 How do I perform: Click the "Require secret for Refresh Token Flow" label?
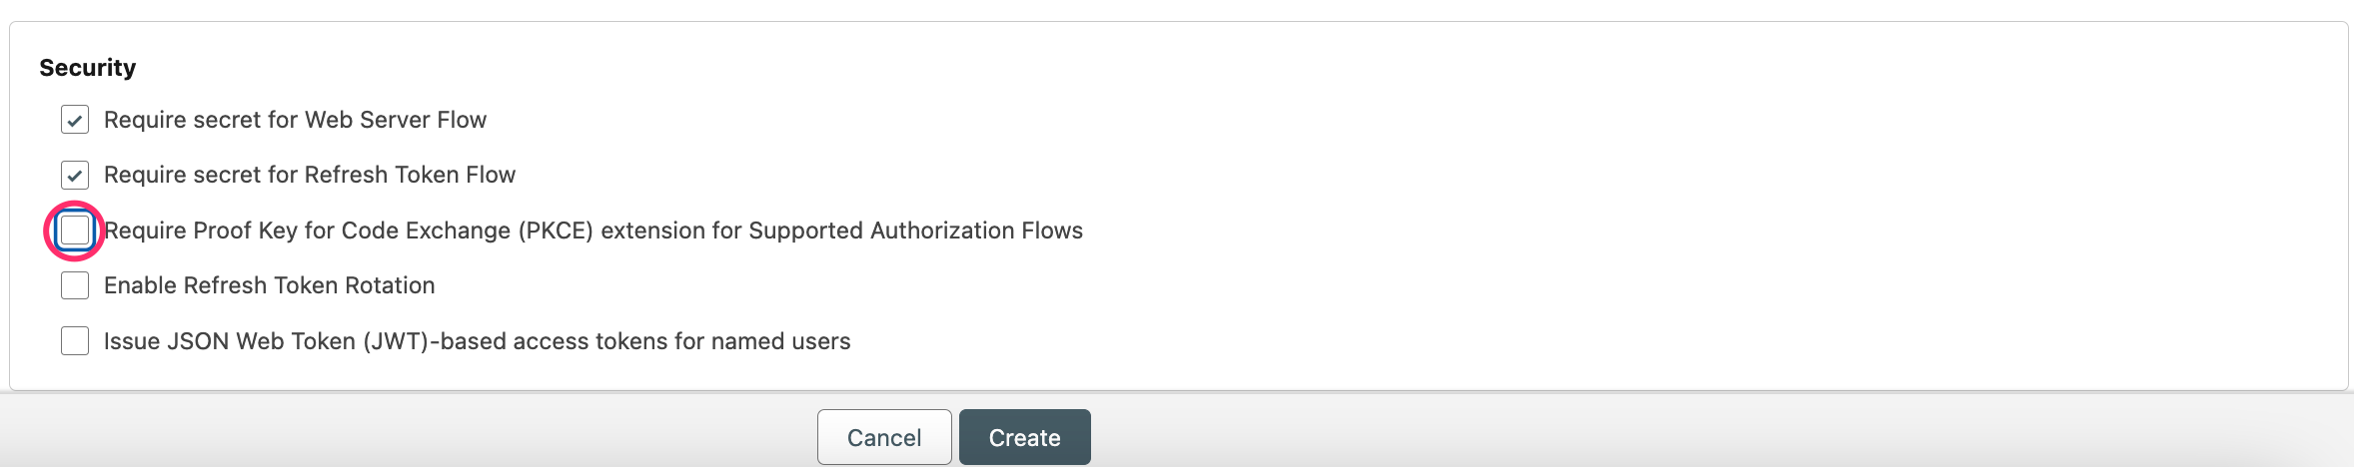pyautogui.click(x=310, y=175)
